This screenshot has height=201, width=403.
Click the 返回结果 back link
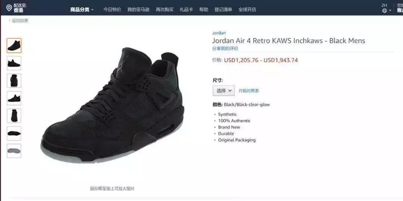coord(19,21)
